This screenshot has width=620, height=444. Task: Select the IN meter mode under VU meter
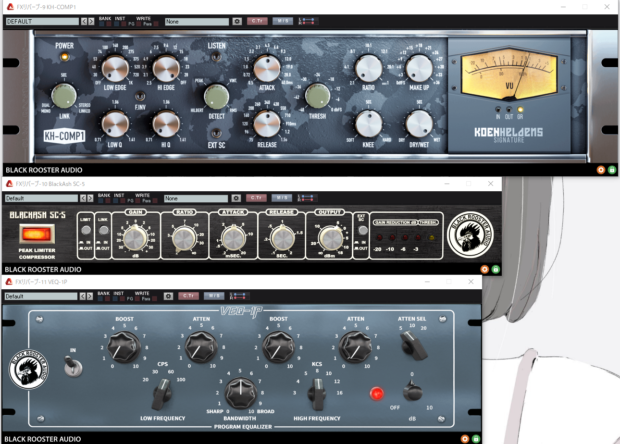click(498, 109)
